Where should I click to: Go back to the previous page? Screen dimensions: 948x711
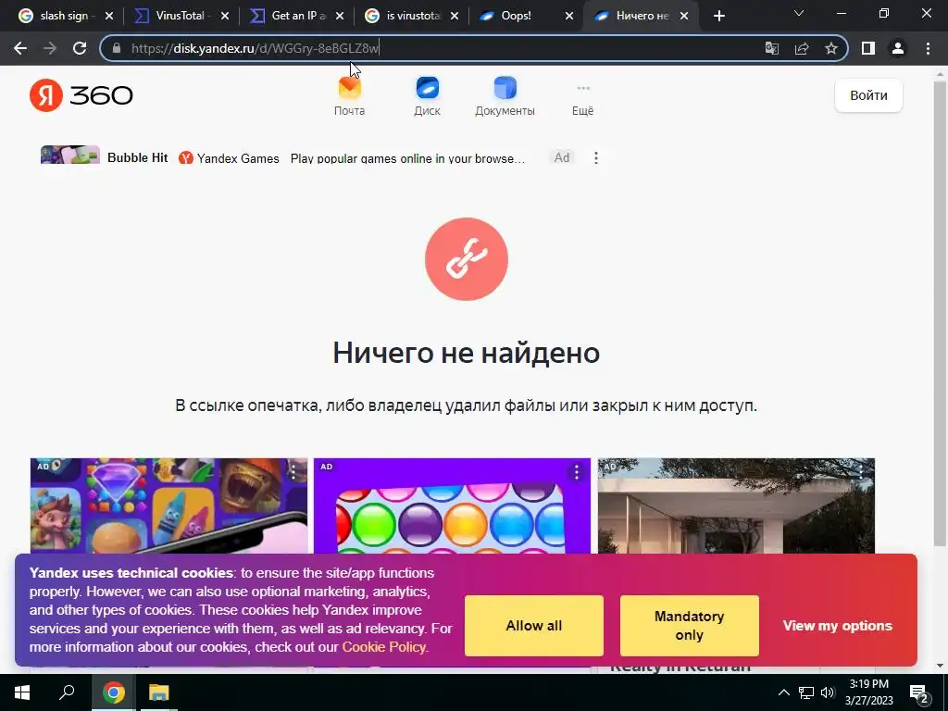click(20, 48)
